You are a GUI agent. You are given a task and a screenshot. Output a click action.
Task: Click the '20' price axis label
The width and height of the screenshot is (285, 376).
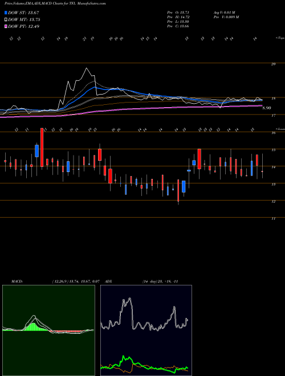(273, 64)
